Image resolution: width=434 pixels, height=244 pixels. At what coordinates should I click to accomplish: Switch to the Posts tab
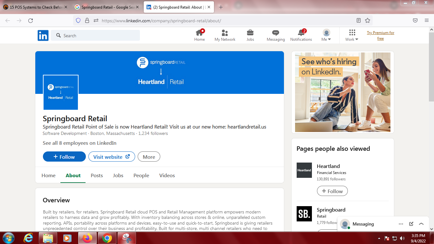[97, 175]
